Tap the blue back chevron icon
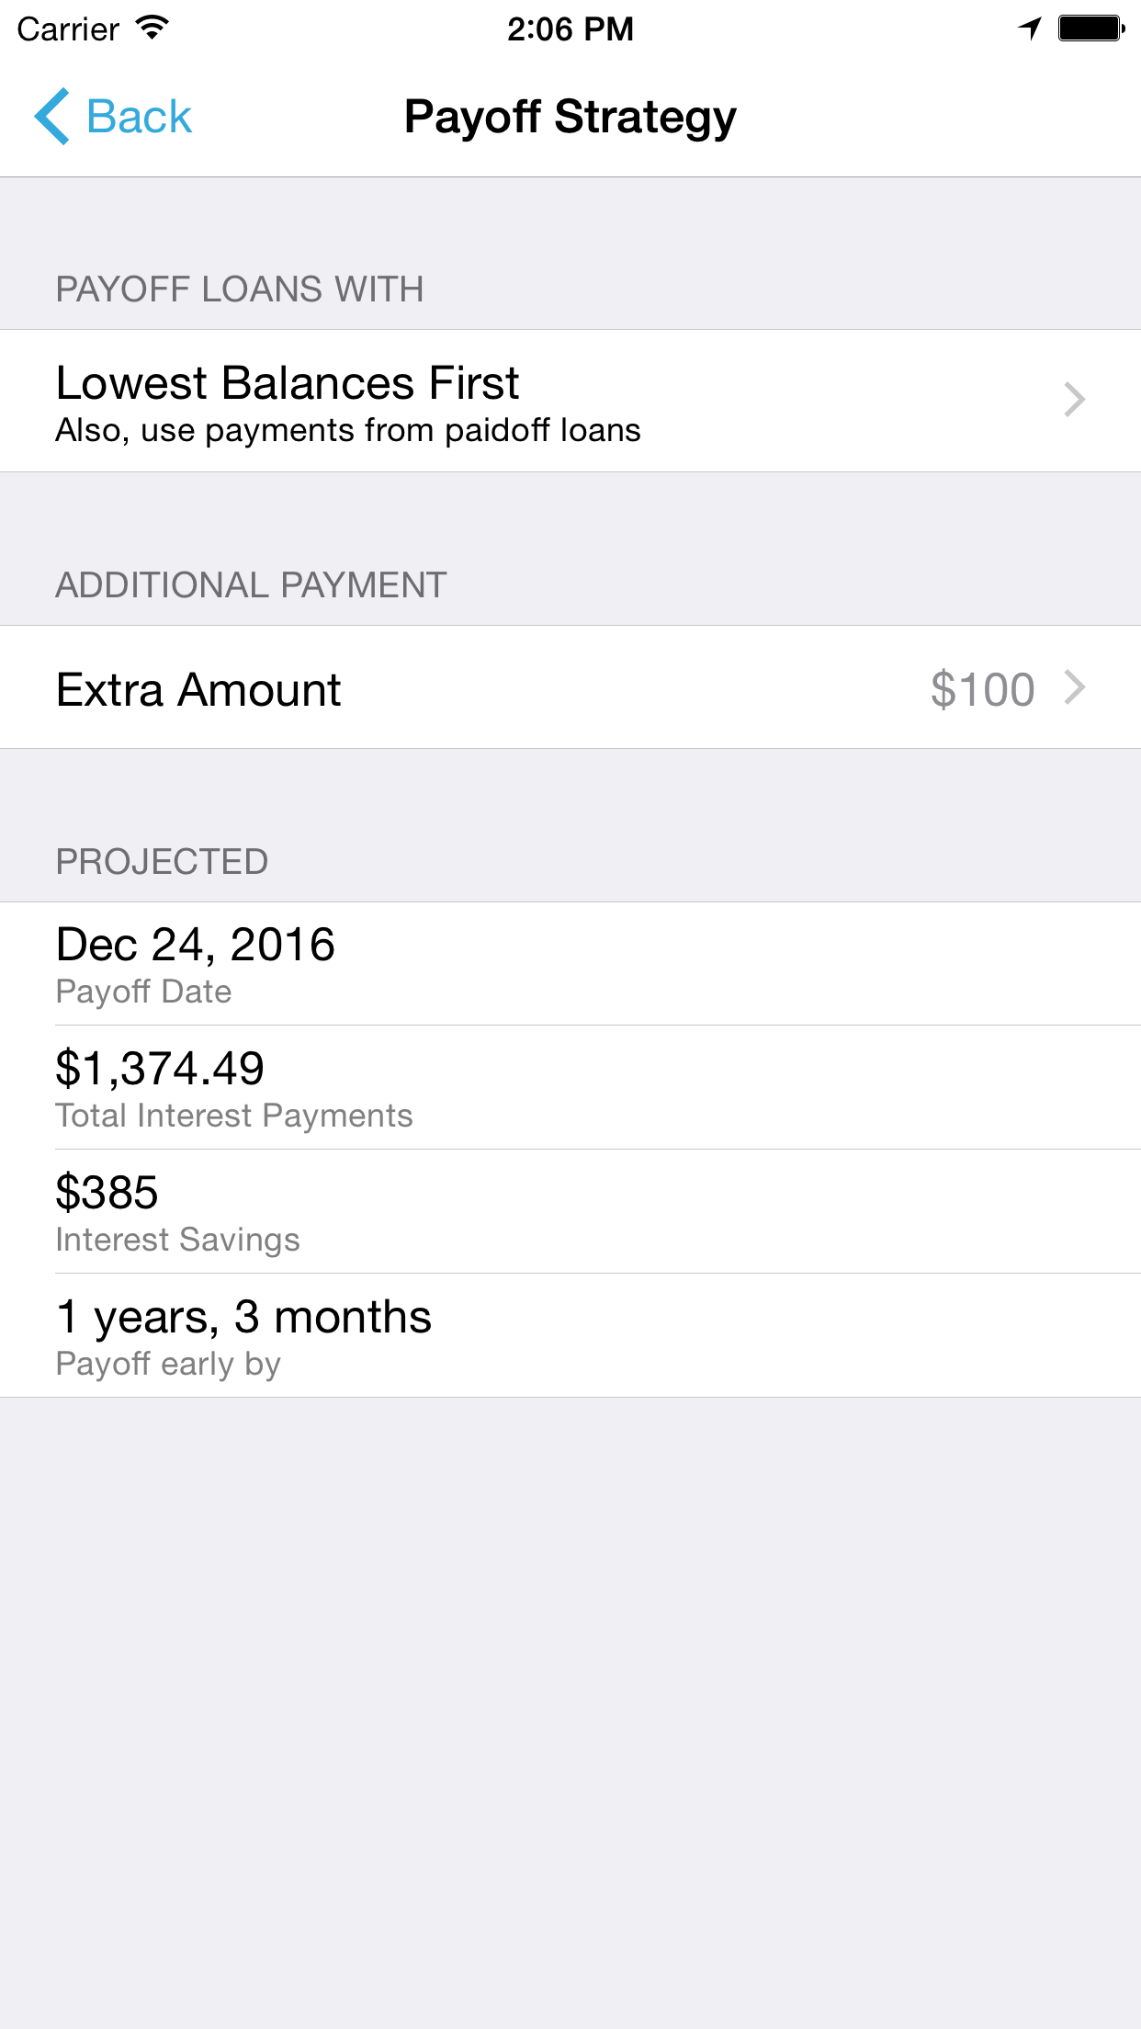Viewport: 1141px width, 2029px height. tap(52, 117)
